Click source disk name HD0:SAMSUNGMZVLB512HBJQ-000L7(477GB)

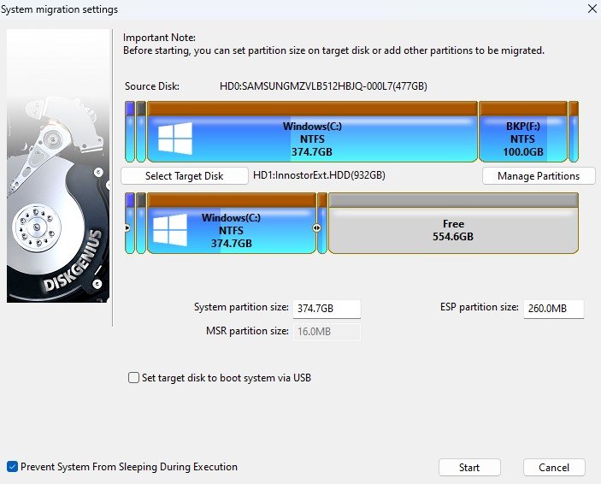pos(323,86)
